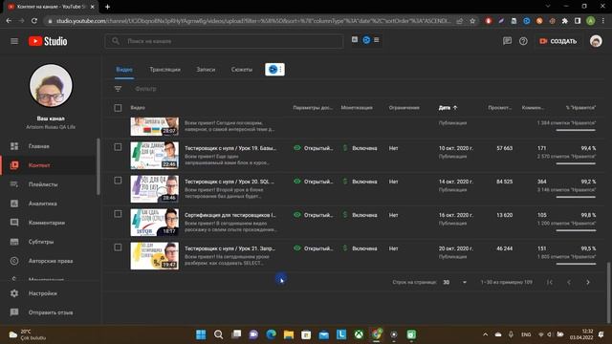
Task: Open Комментарии in the sidebar
Action: (x=47, y=223)
